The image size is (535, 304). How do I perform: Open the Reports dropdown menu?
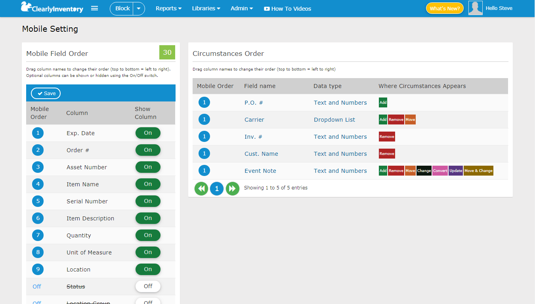tap(168, 8)
